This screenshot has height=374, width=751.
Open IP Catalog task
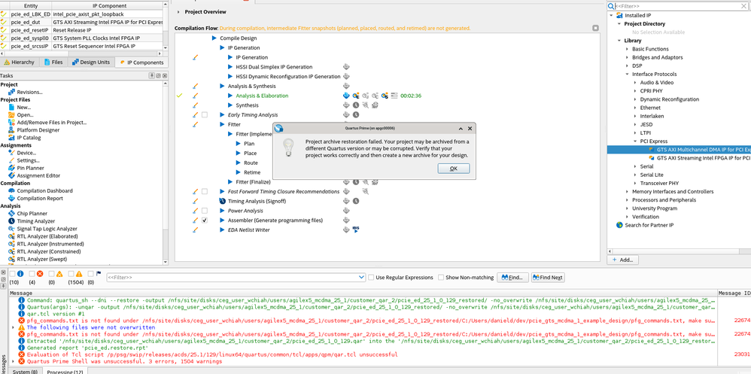(x=27, y=138)
